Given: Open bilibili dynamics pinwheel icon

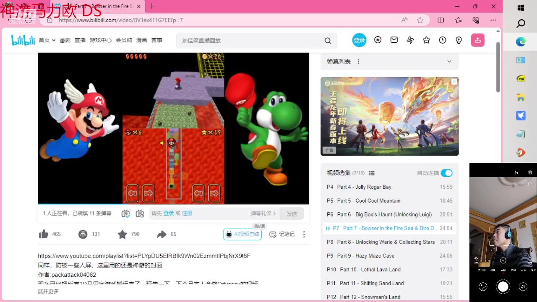Looking at the screenshot, I should coord(410,40).
